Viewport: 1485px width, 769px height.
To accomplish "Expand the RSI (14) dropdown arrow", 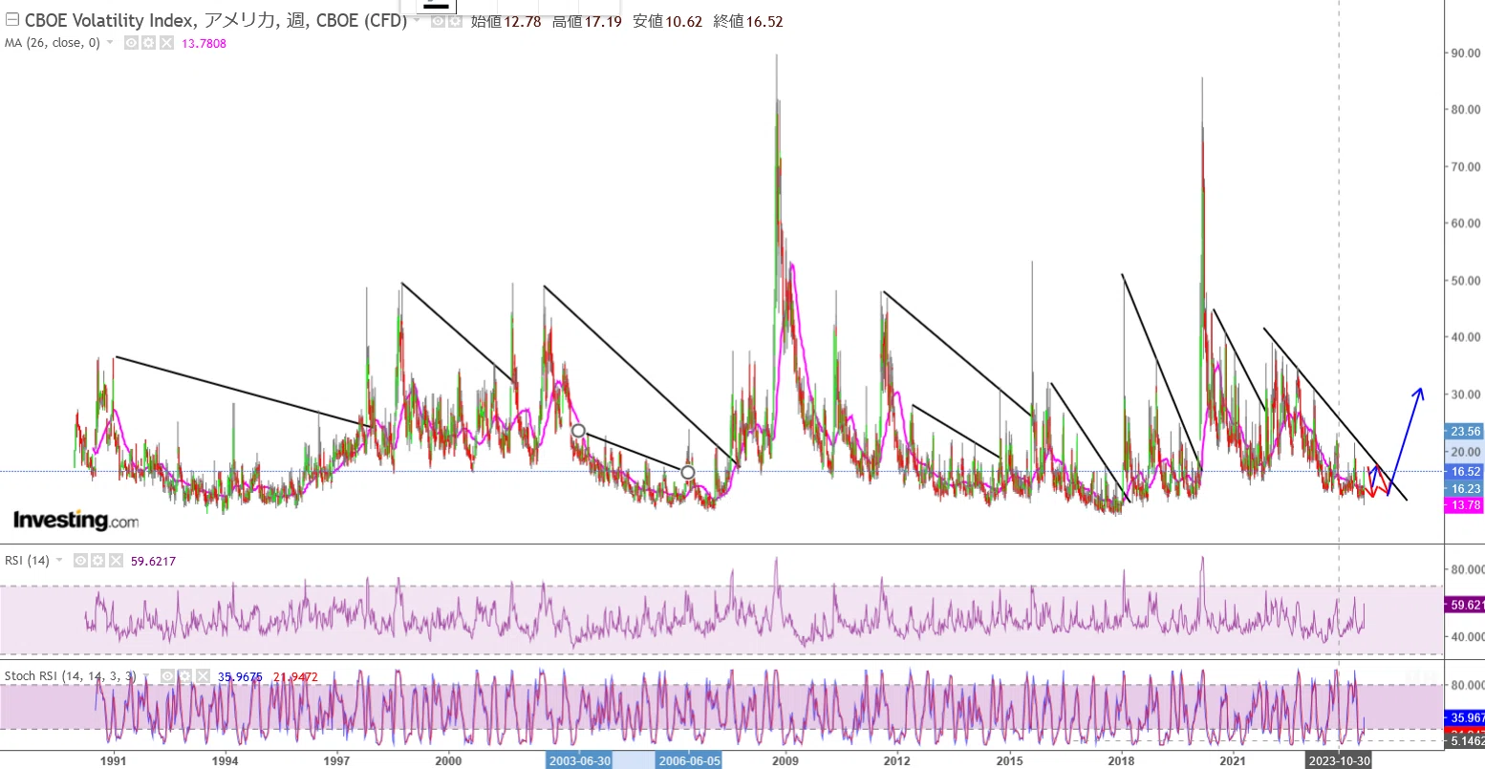I will tap(59, 561).
